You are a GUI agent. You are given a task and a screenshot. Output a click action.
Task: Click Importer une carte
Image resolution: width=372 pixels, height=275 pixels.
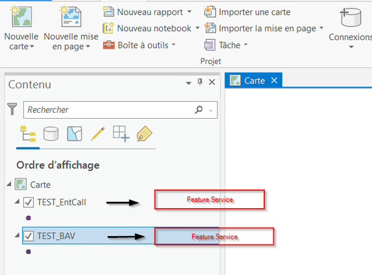(247, 12)
